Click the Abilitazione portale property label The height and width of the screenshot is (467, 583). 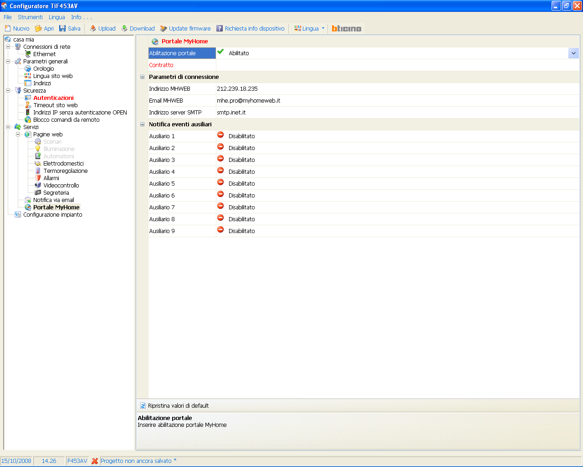click(182, 53)
